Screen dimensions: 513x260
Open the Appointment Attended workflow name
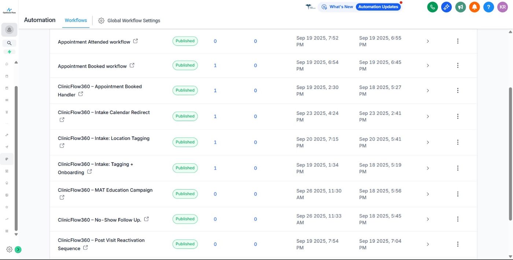[94, 42]
